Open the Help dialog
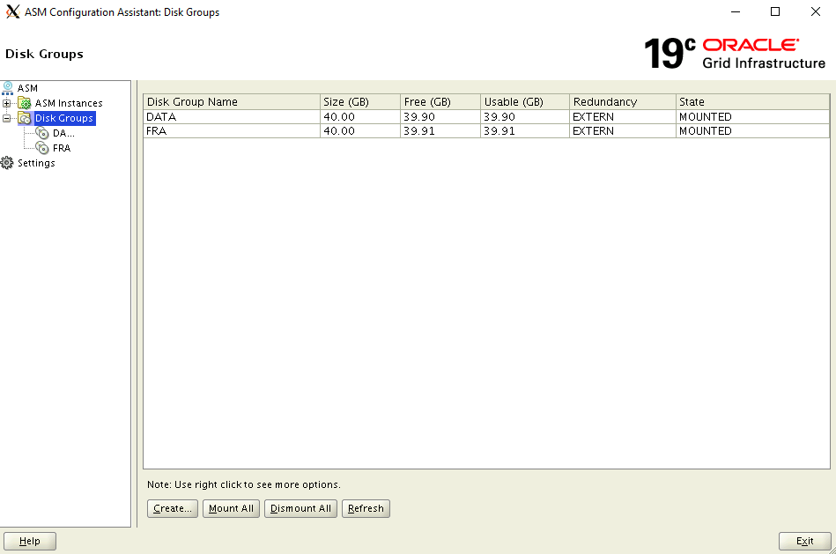836x554 pixels. tap(29, 541)
